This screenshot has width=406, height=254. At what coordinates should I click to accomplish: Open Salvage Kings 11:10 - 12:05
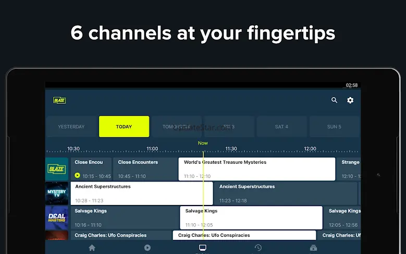coord(251,217)
